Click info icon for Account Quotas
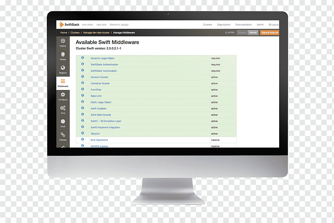This screenshot has height=223, width=334. tap(83, 77)
